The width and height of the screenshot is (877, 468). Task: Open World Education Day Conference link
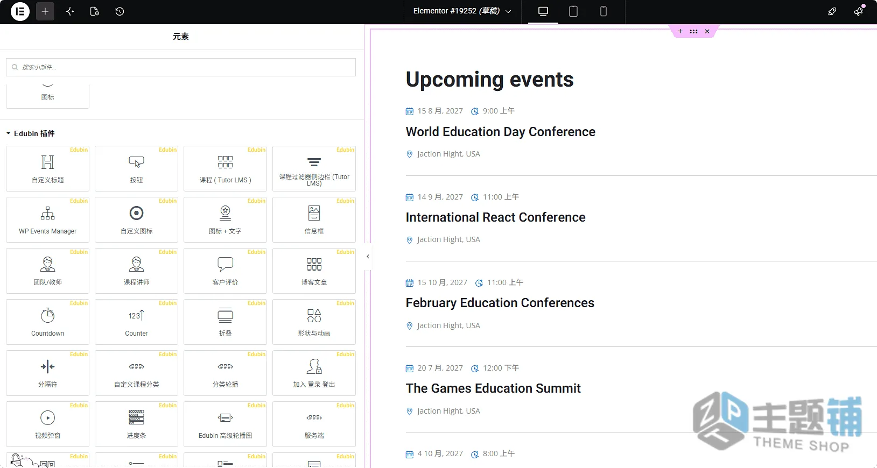coord(501,132)
